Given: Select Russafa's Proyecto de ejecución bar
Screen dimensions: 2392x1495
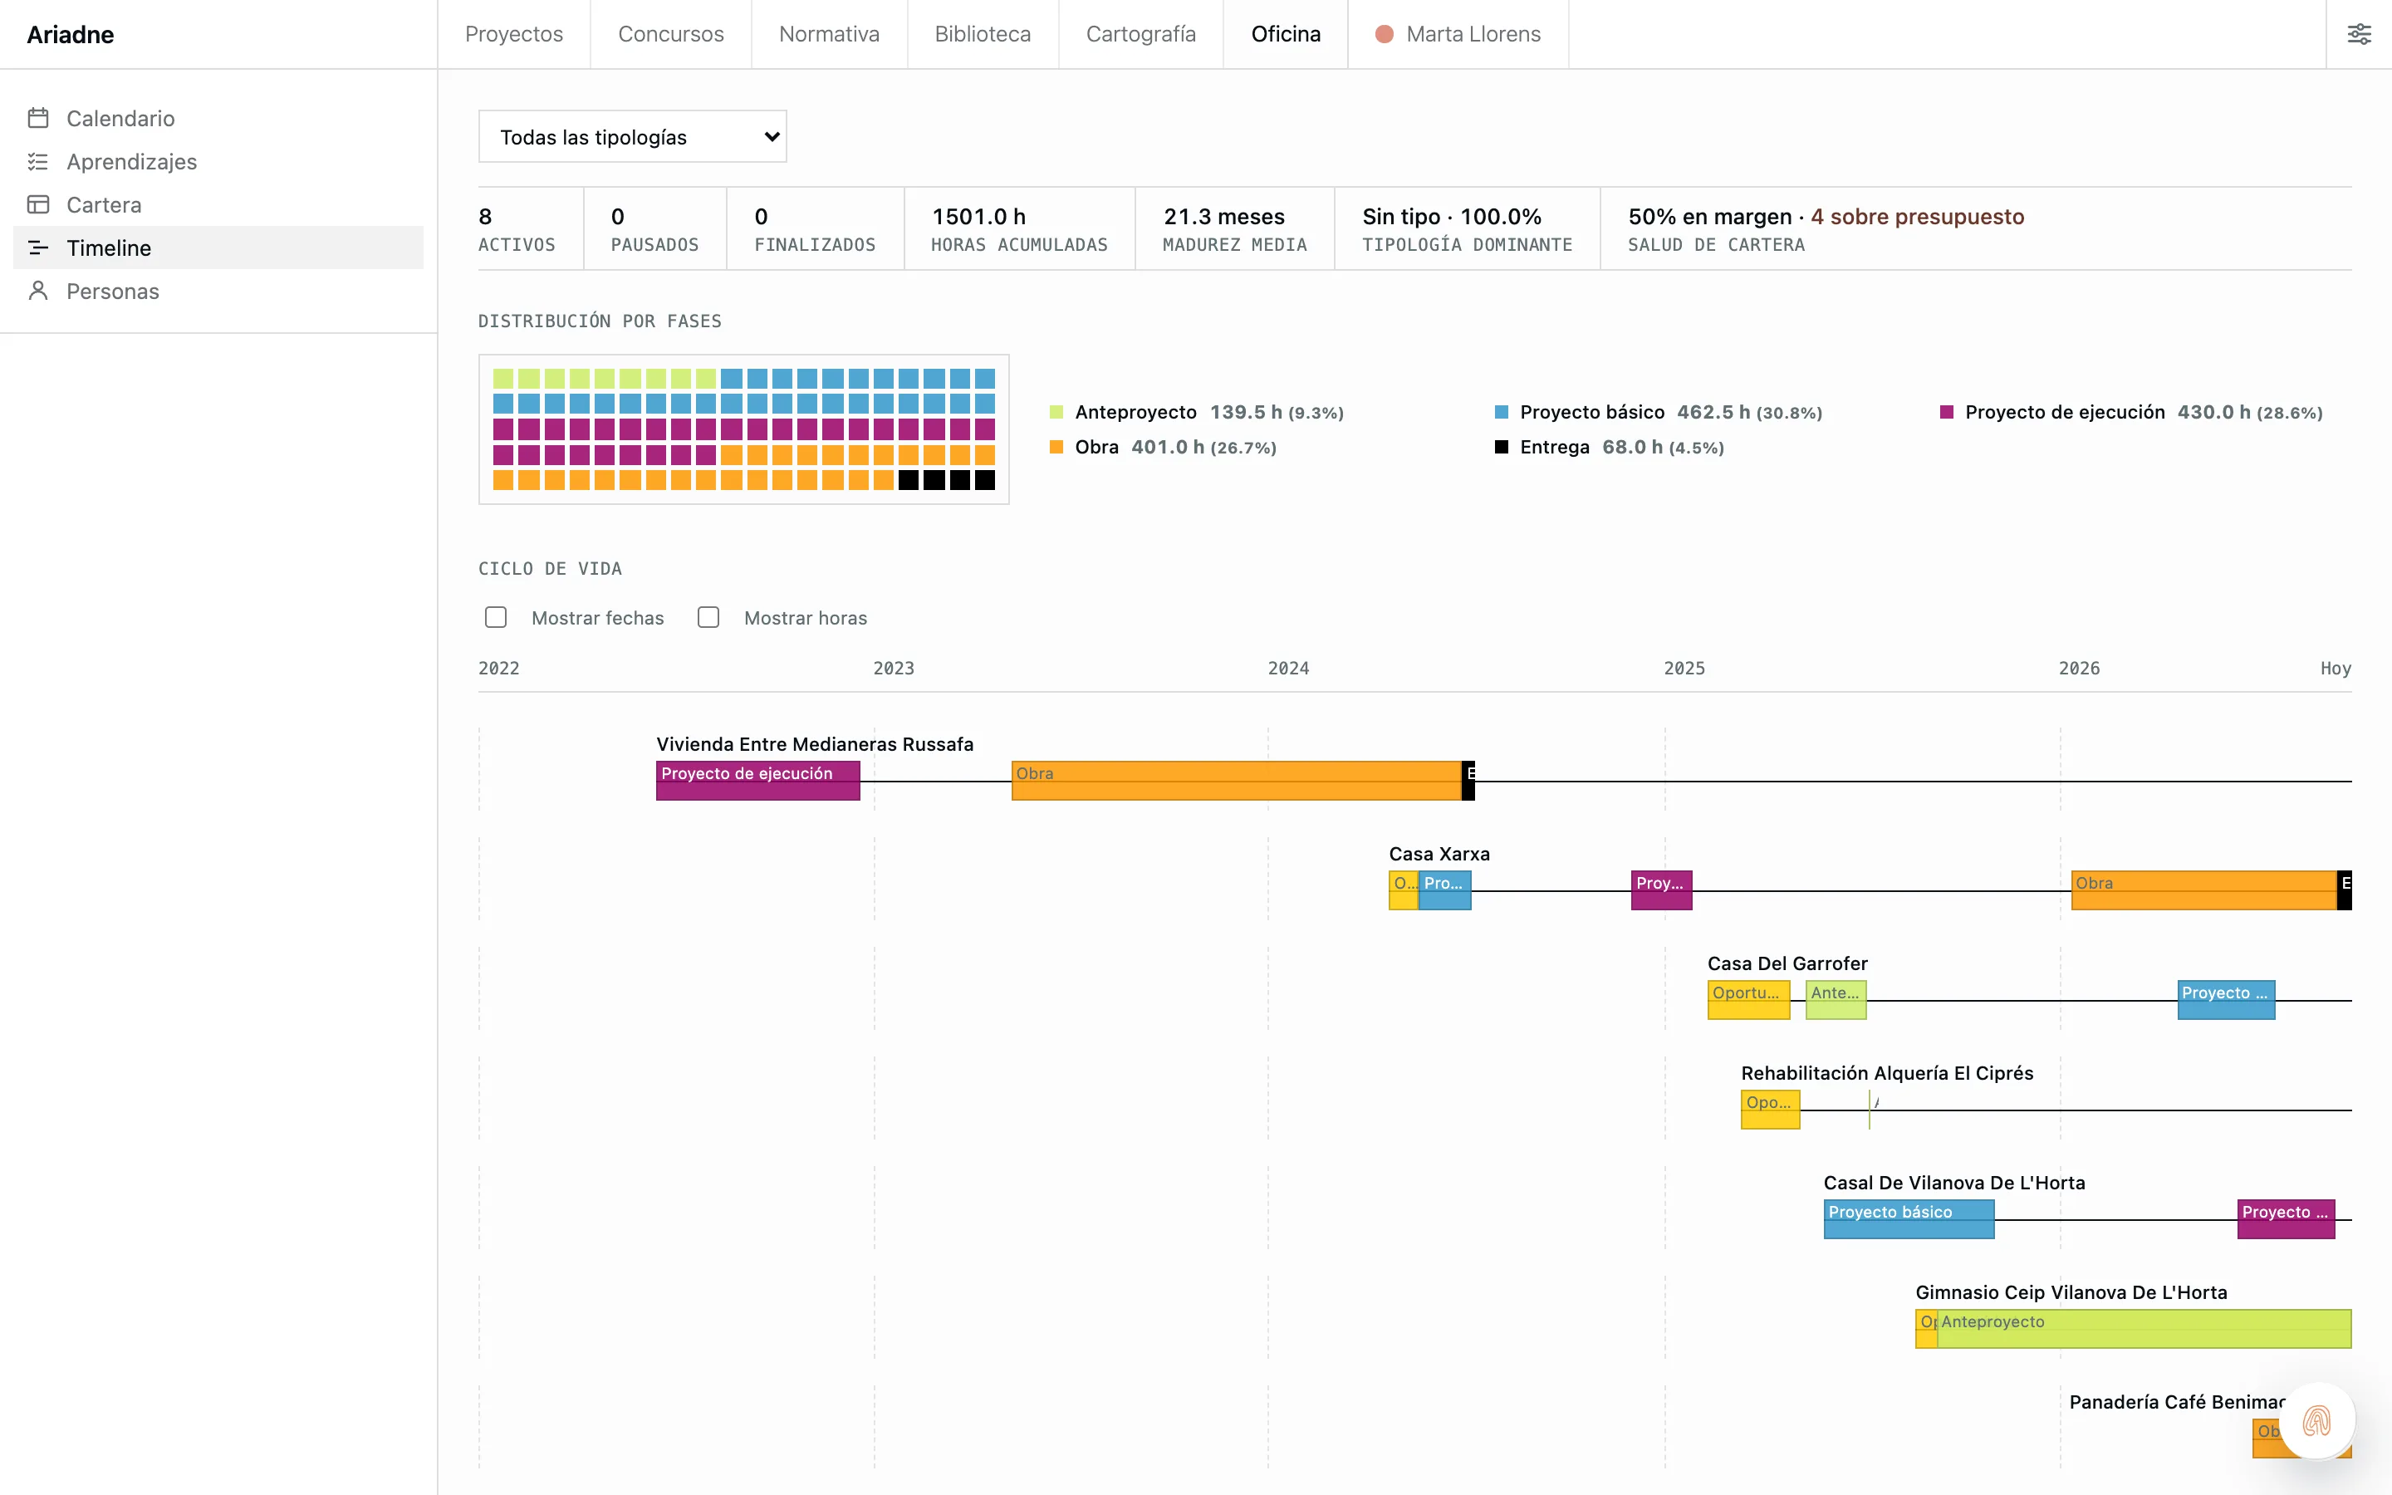Looking at the screenshot, I should click(758, 780).
